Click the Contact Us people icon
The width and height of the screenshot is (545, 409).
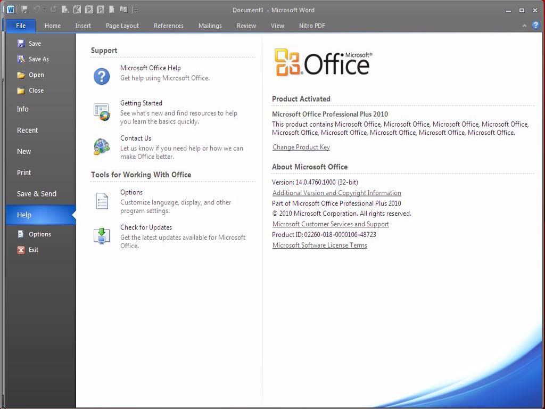102,146
